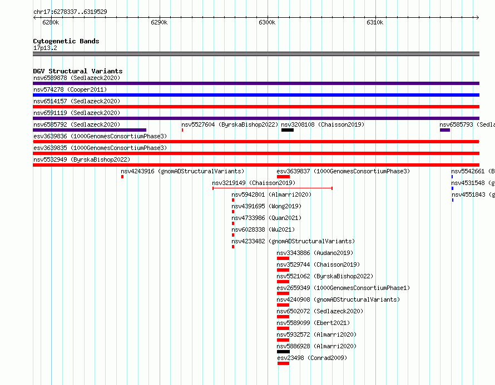
Task: Click nsv5532949 (ByrskaBishop2022) label
Action: click(x=82, y=159)
